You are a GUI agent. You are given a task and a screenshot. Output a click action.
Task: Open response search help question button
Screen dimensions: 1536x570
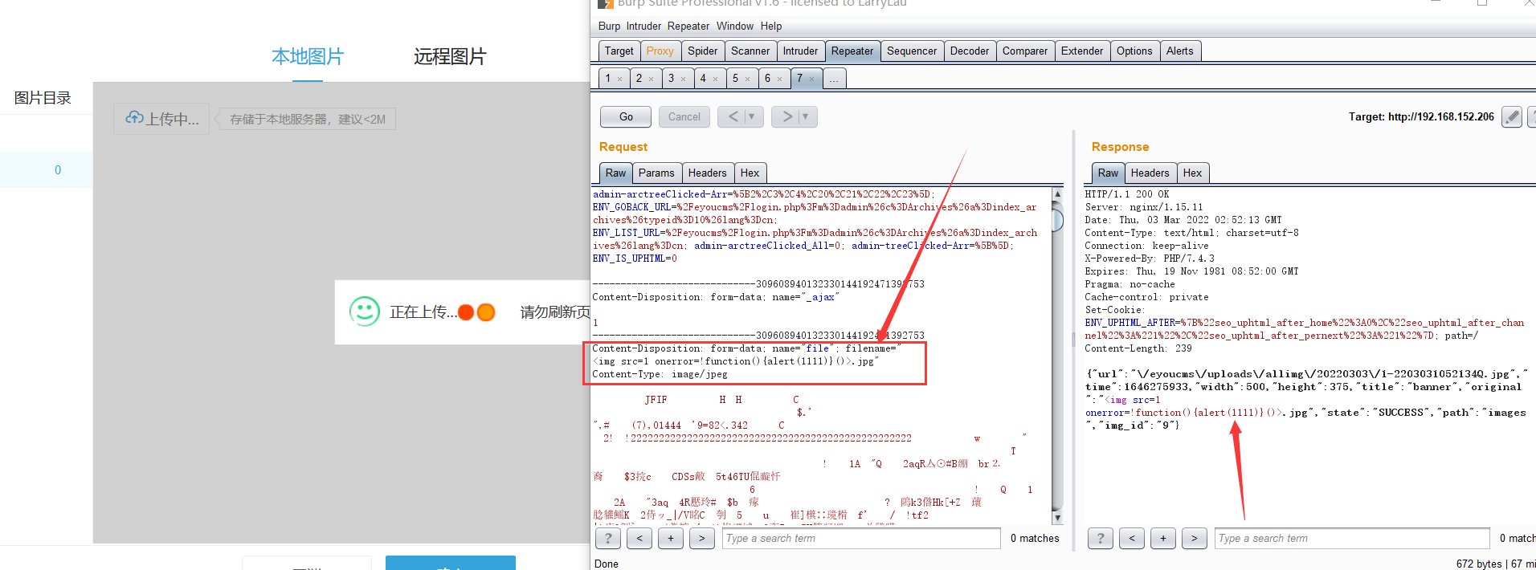point(1101,539)
